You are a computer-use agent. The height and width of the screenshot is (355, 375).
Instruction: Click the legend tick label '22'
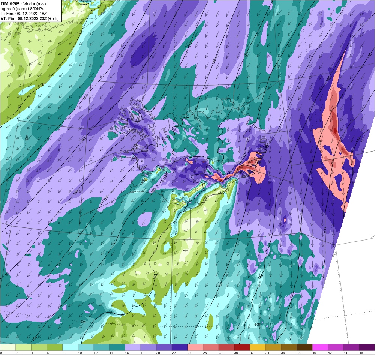point(174,353)
